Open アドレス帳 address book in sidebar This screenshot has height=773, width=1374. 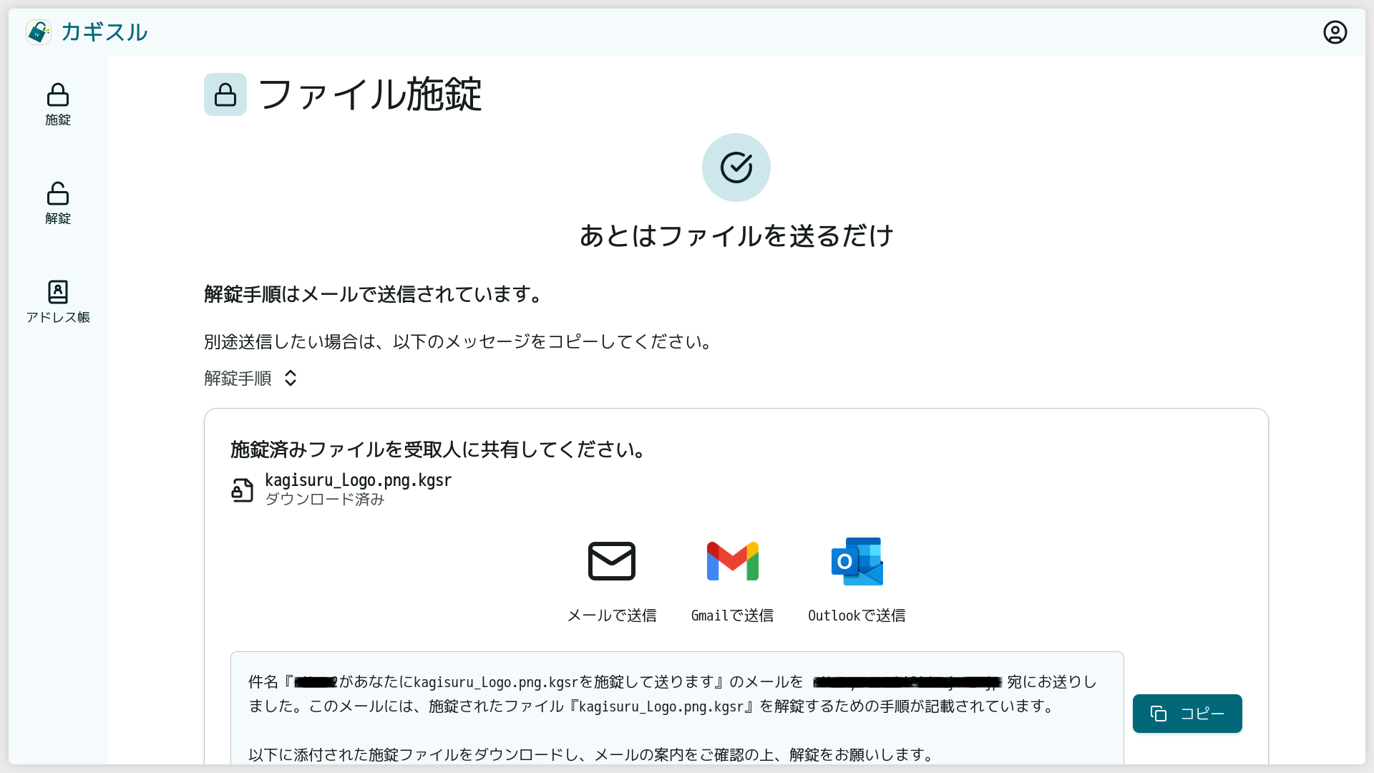coord(58,302)
